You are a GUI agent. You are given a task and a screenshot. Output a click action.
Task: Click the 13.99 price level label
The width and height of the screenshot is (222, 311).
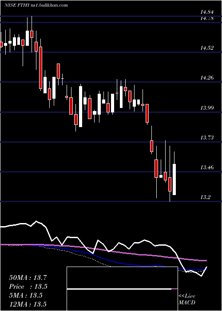point(207,108)
